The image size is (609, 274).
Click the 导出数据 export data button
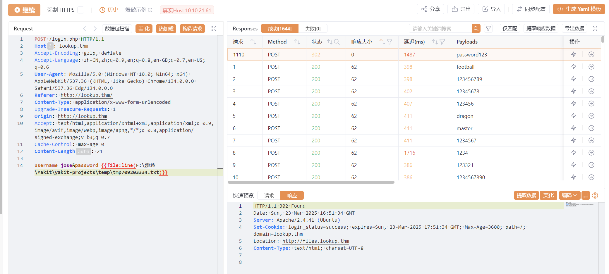click(x=574, y=29)
